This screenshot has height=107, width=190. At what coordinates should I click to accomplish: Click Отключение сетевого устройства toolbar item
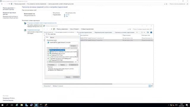pos(65,32)
